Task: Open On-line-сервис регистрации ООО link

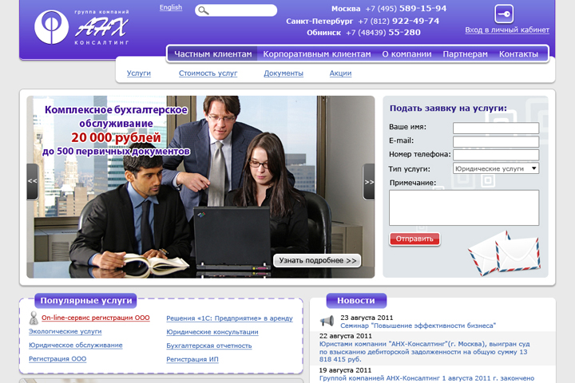Action: 95,318
